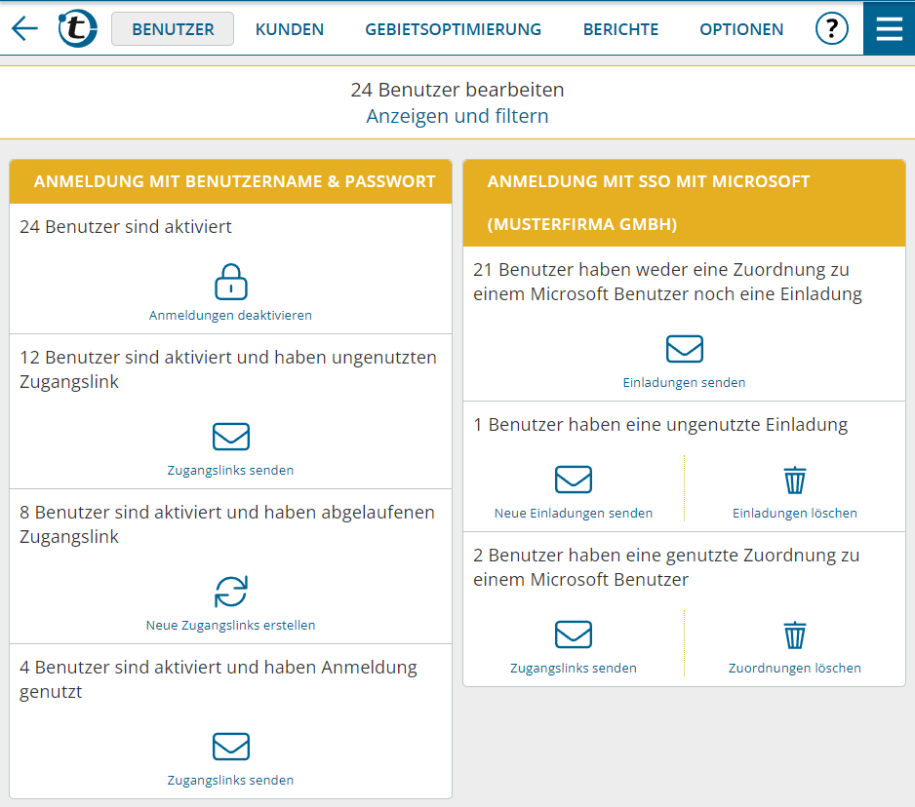Click 'Neue Zugangslinks erstellen' link text
The height and width of the screenshot is (807, 915).
click(230, 626)
